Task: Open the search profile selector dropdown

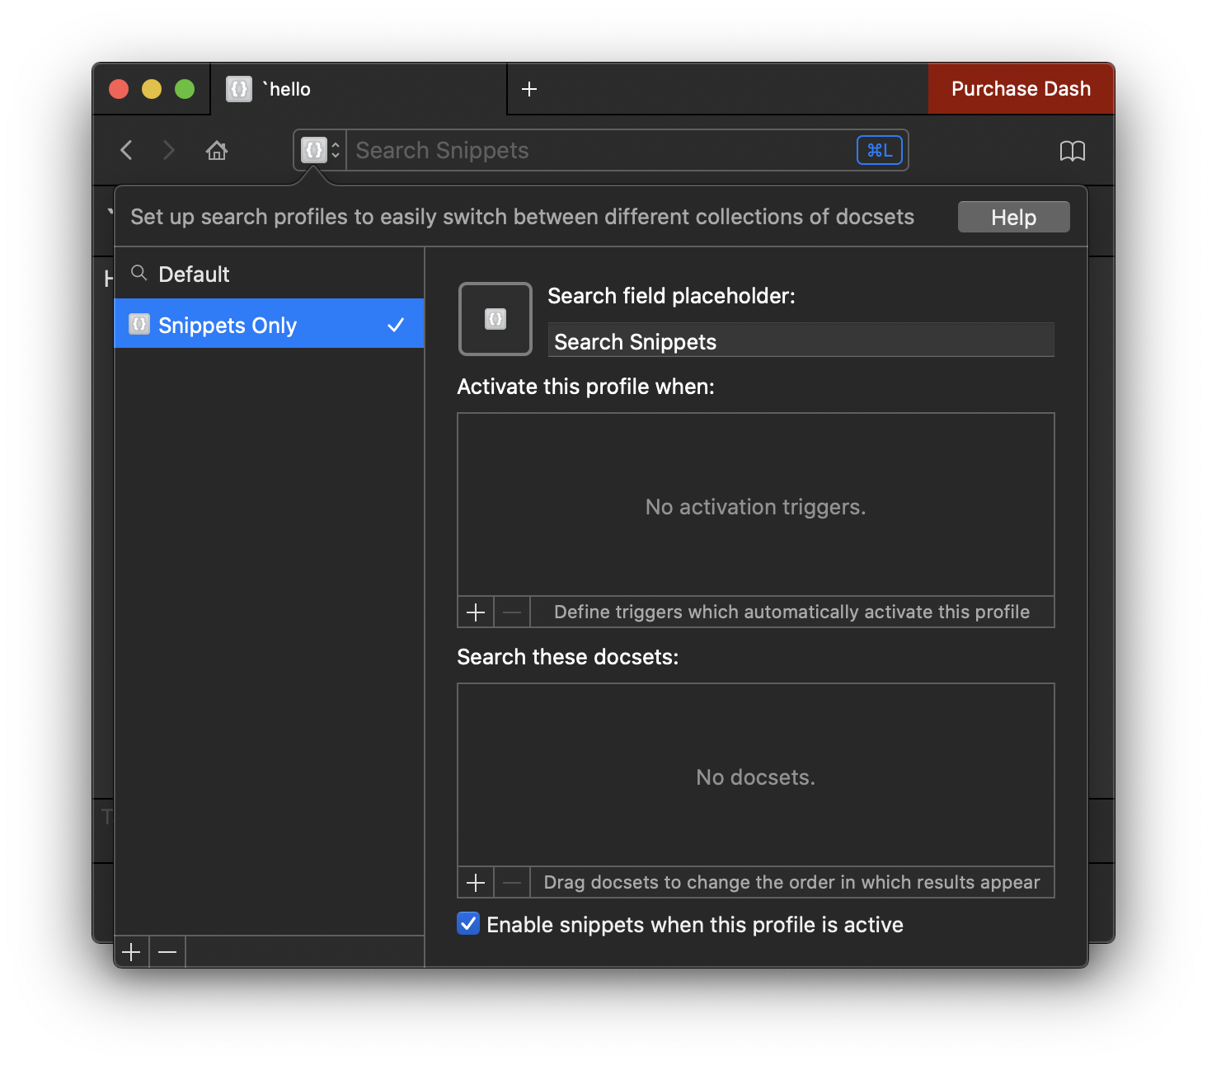Action: click(x=321, y=151)
